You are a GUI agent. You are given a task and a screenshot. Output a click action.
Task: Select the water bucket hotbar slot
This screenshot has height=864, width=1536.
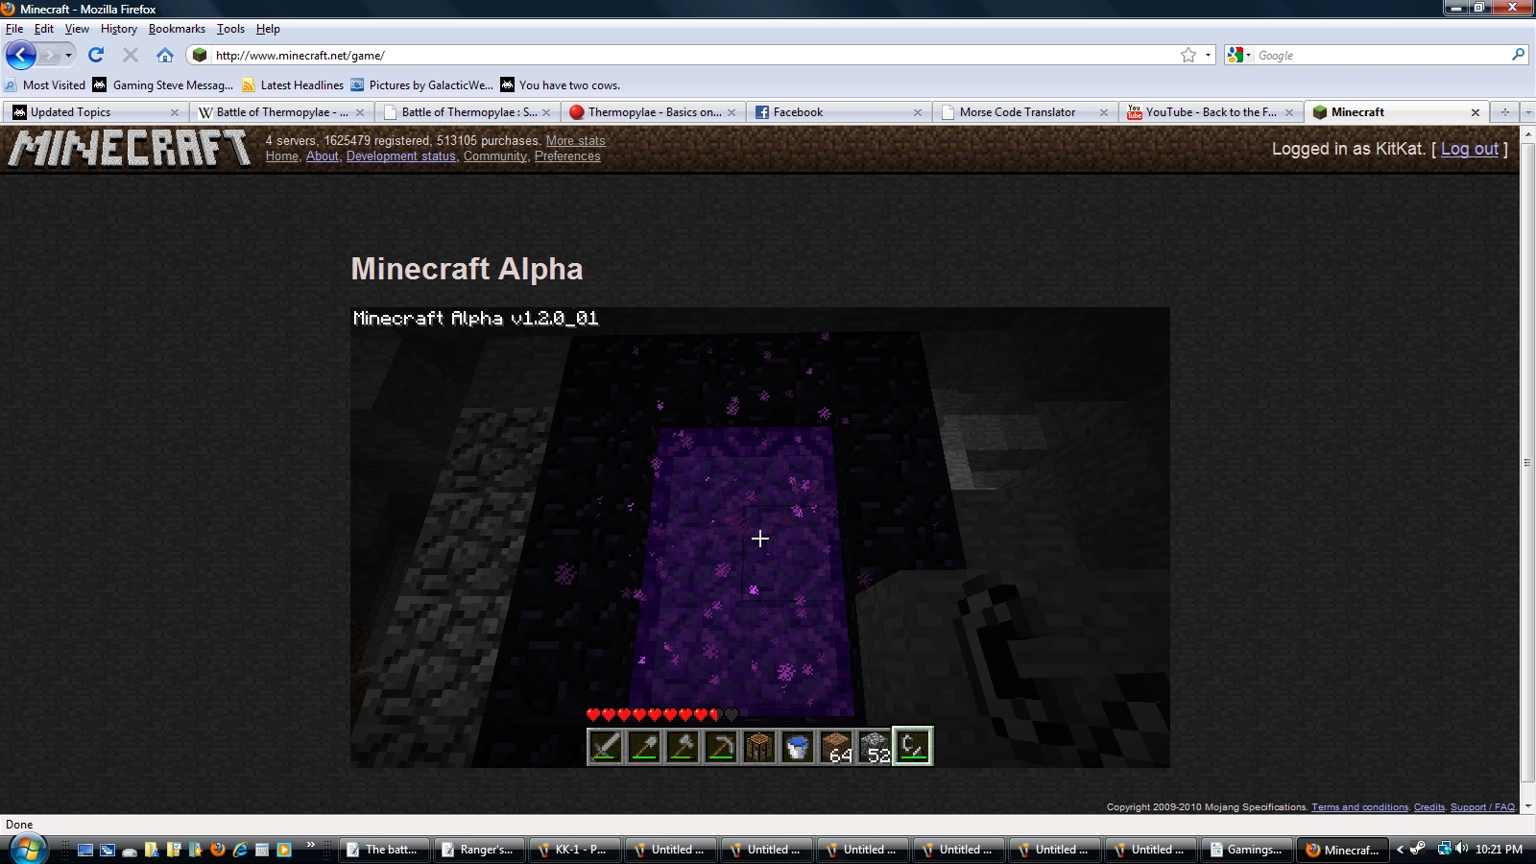(798, 746)
